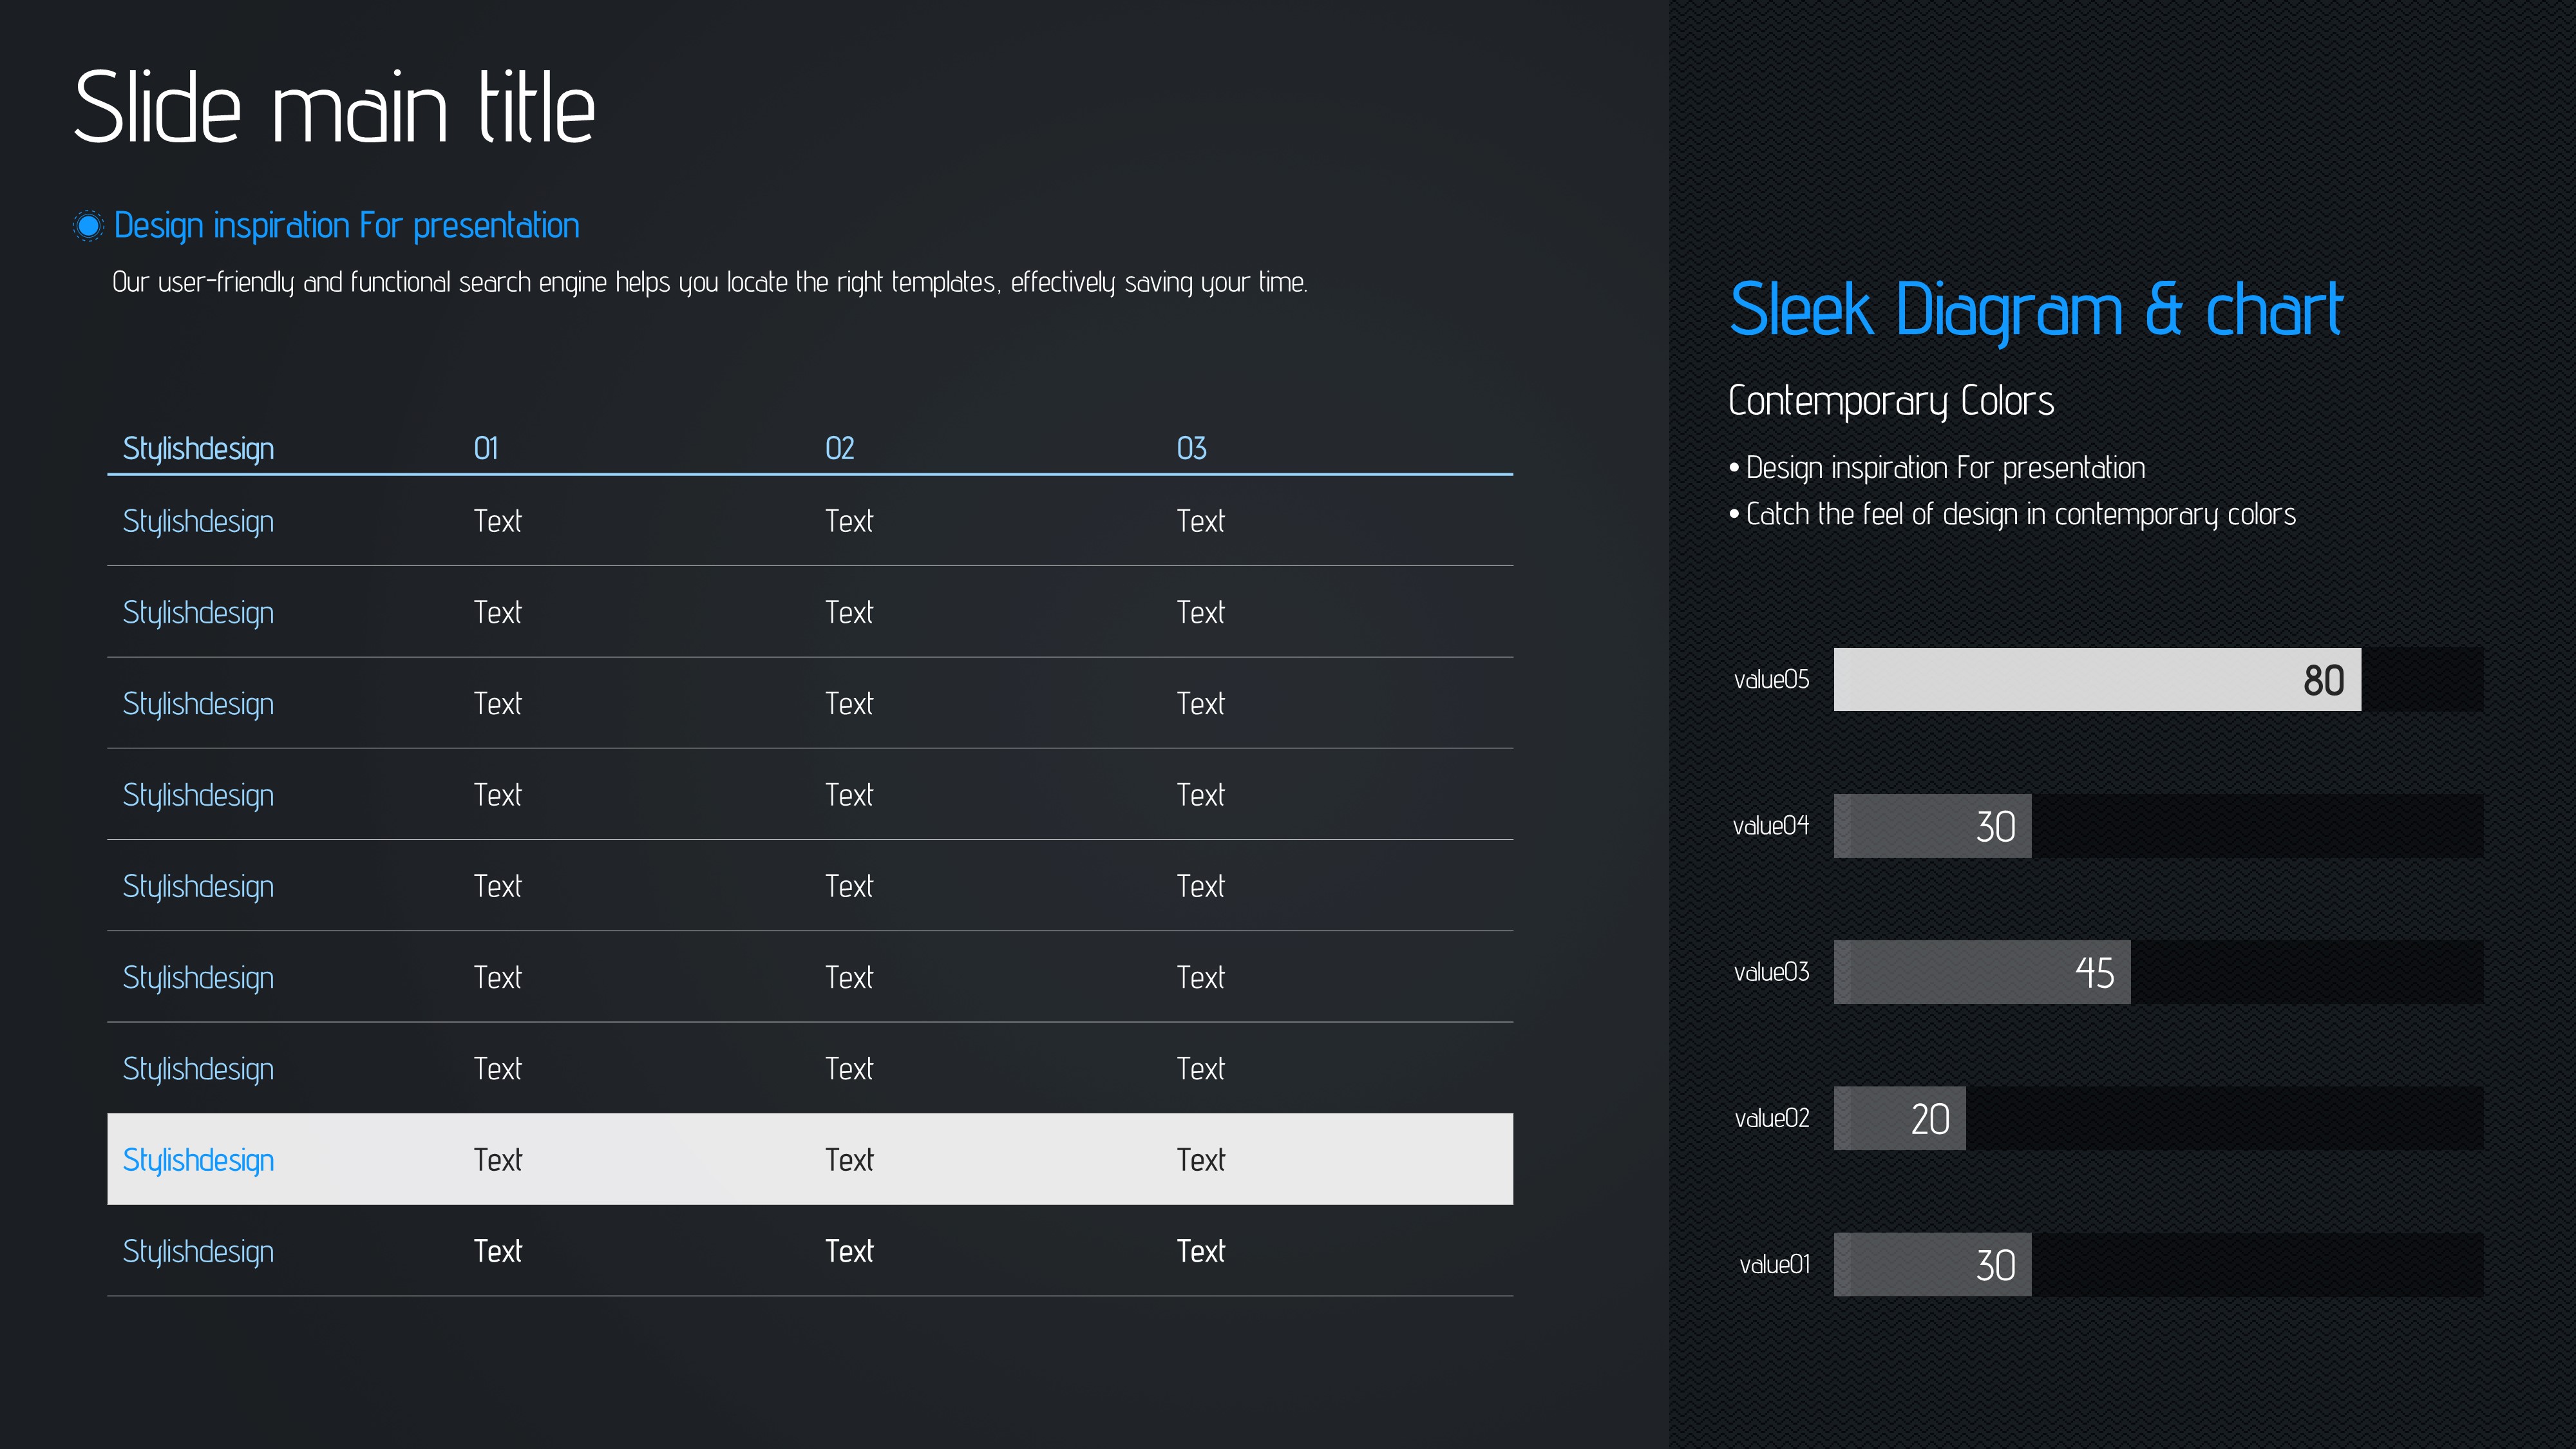Select the "02" table column header
Viewport: 2576px width, 1449px height.
(x=839, y=448)
